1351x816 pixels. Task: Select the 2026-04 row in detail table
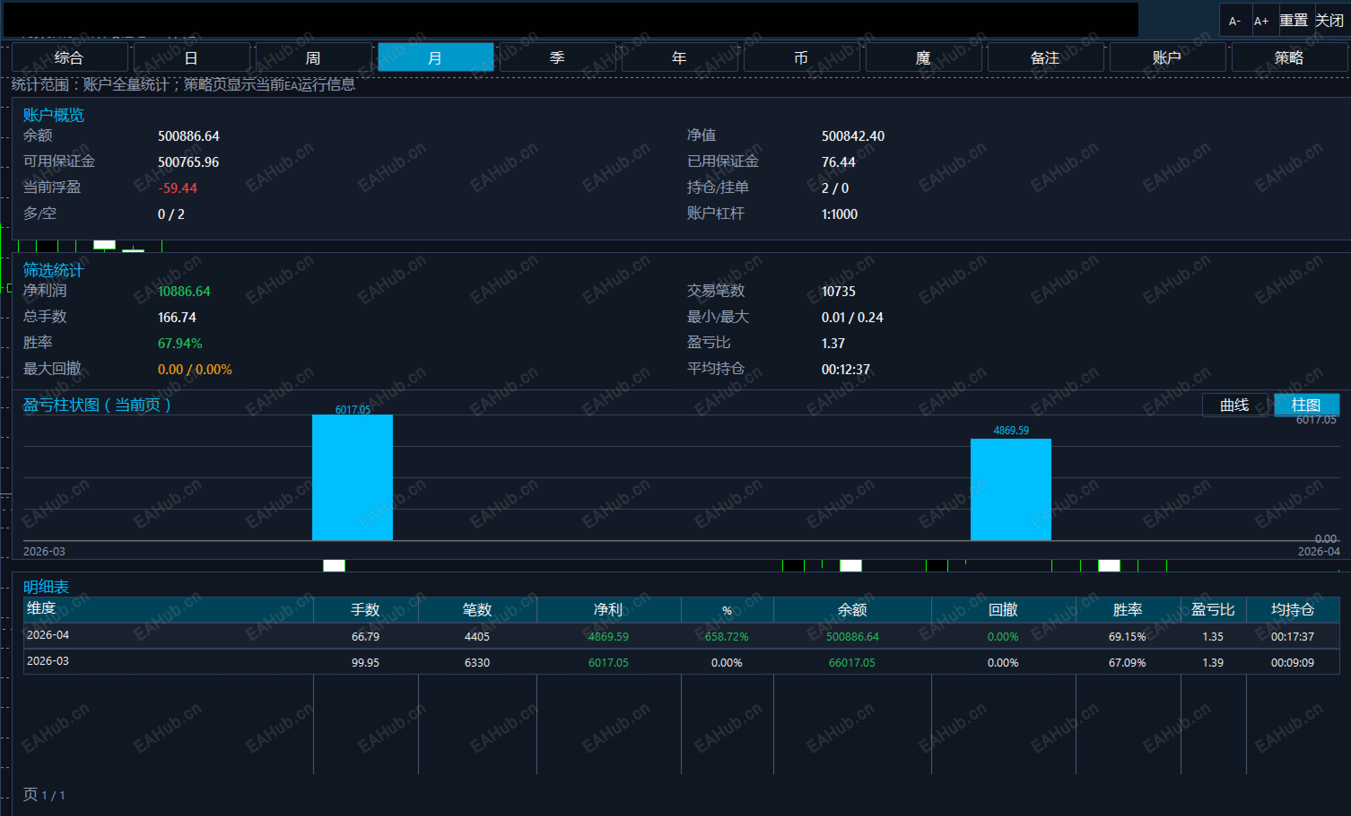[681, 636]
